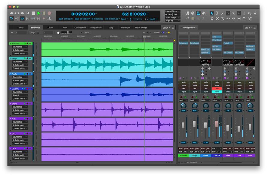Select the Pencil tool
Viewport: 267px width, 176px height.
[223, 13]
